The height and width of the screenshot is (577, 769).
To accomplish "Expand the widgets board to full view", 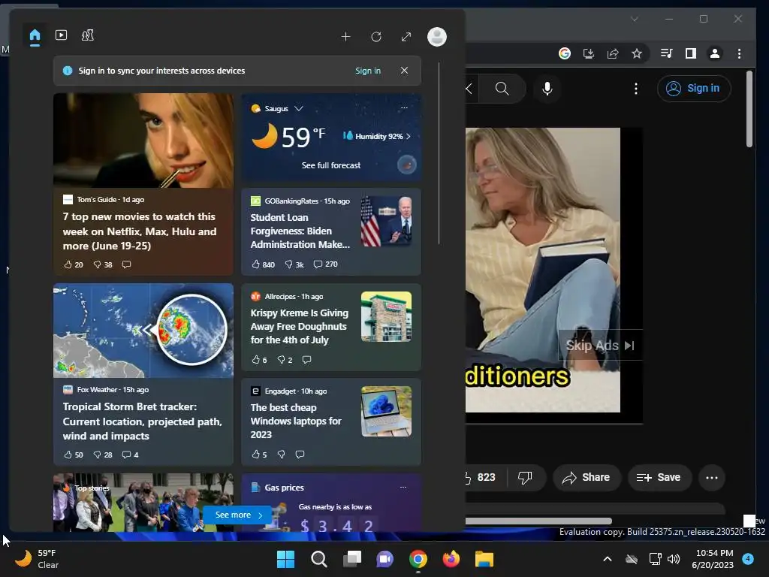I will tap(406, 37).
